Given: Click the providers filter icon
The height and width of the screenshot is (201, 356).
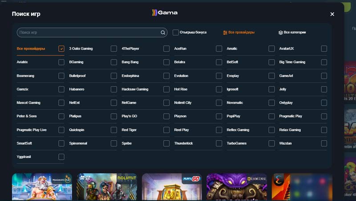Looking at the screenshot, I should tap(225, 32).
